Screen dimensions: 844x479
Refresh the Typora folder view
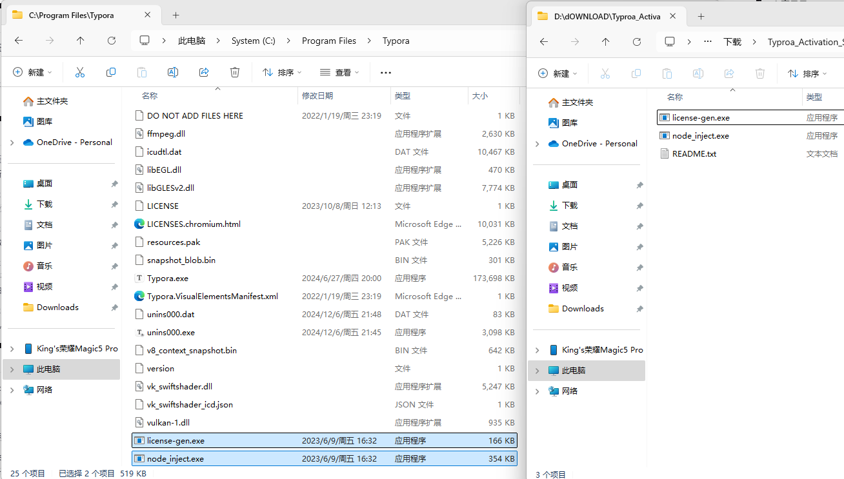(x=112, y=41)
